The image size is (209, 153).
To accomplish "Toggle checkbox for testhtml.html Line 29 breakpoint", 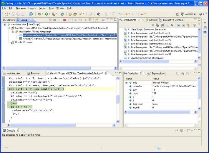I will coord(125,41).
